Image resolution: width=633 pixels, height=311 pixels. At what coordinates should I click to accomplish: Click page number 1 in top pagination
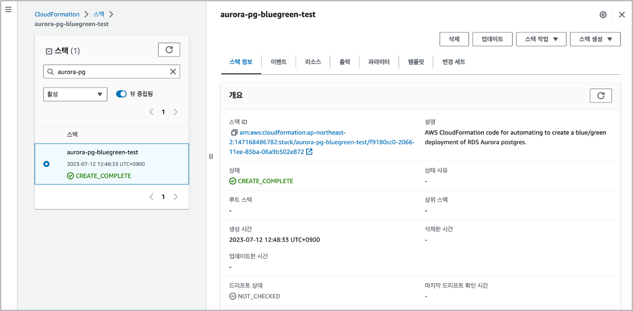coord(163,111)
